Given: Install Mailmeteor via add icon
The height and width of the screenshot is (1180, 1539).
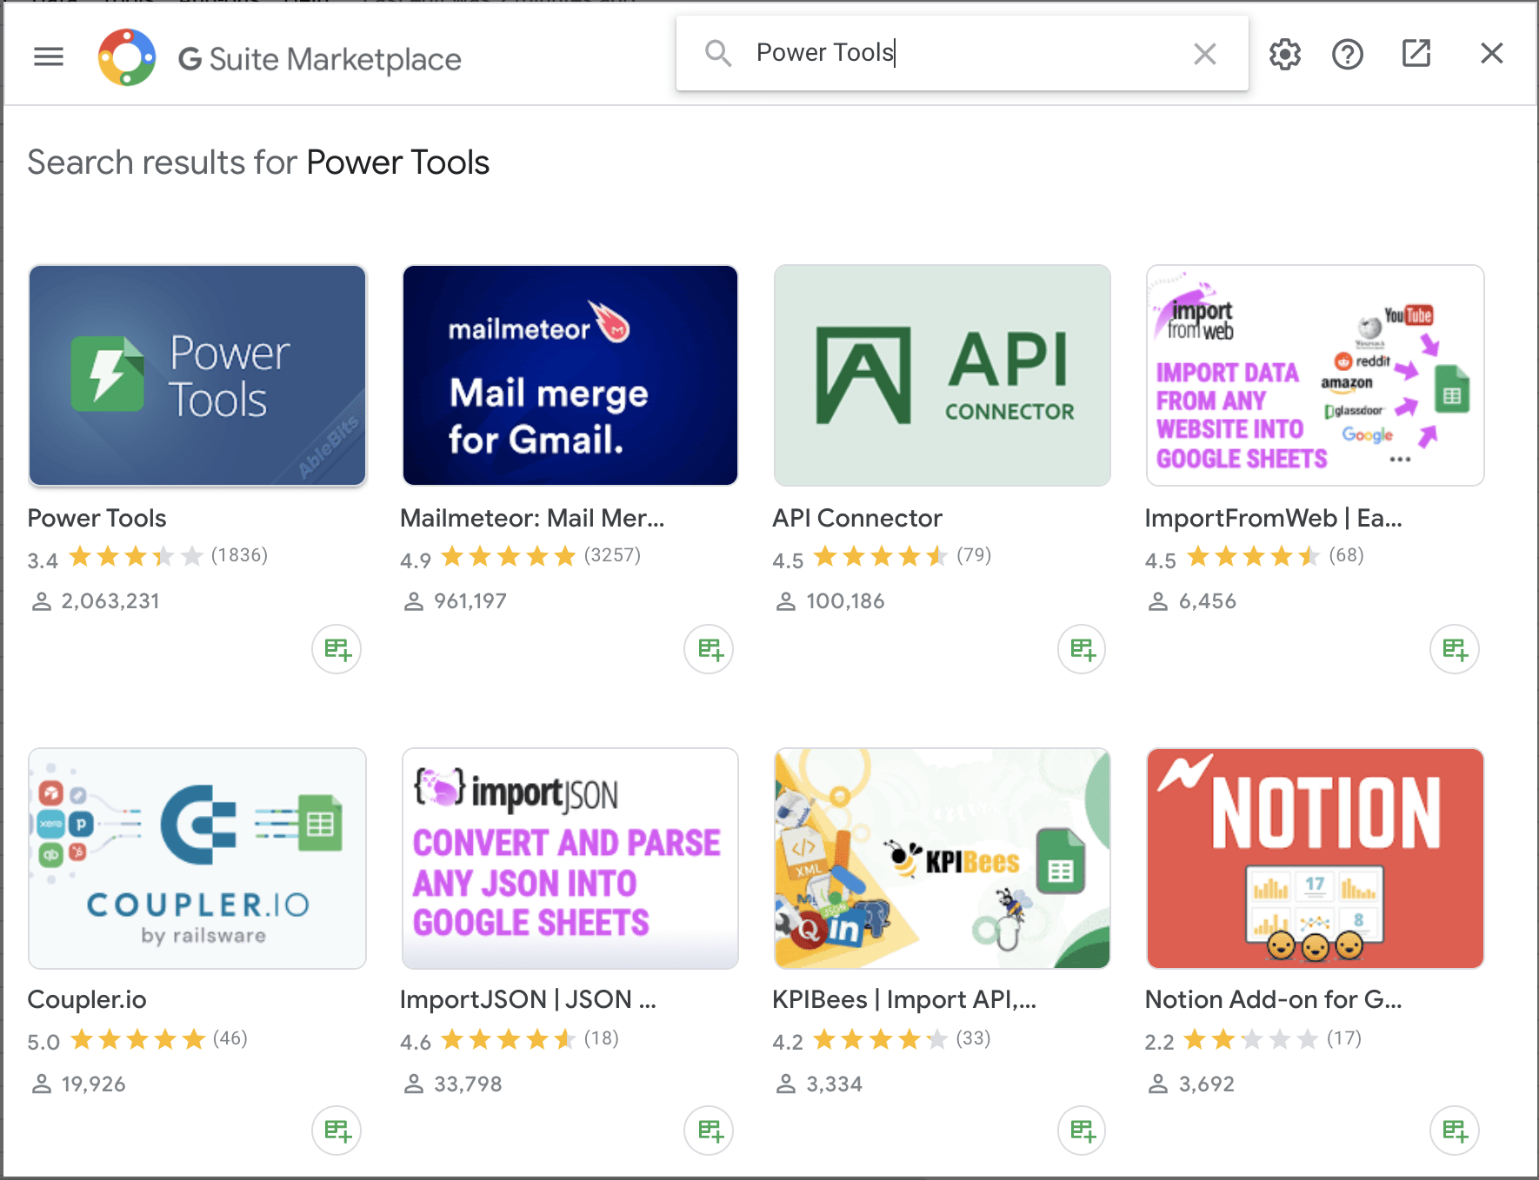Looking at the screenshot, I should pos(709,649).
